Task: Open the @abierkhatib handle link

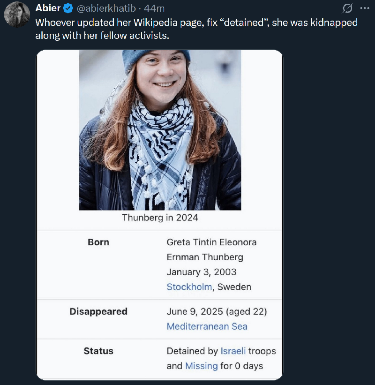Action: pos(106,8)
